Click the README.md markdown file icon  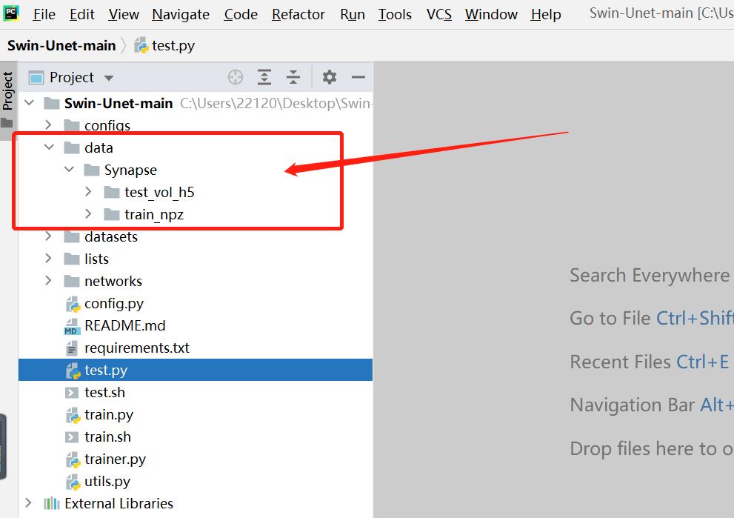click(71, 326)
